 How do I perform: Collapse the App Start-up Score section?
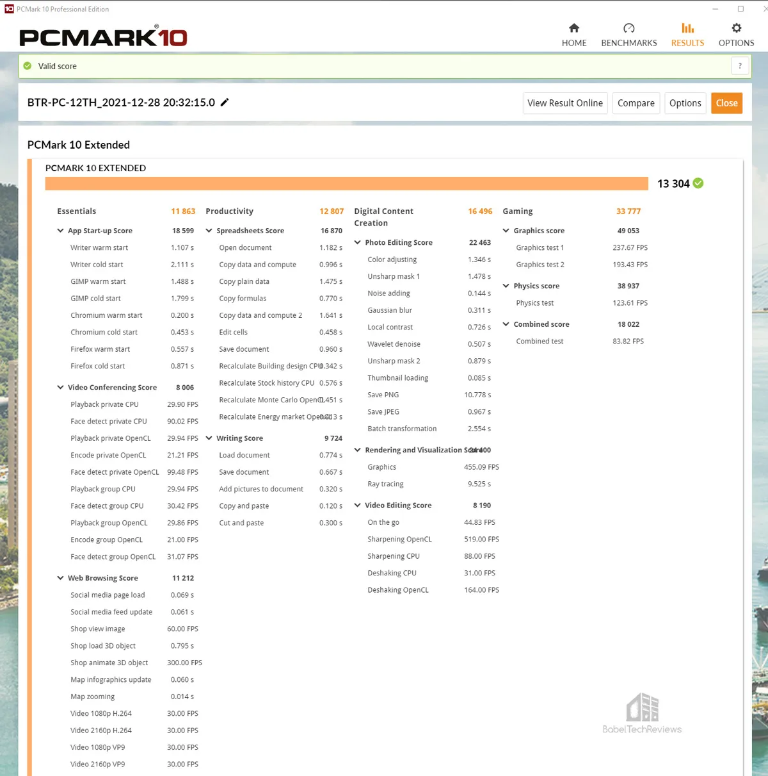(x=61, y=231)
